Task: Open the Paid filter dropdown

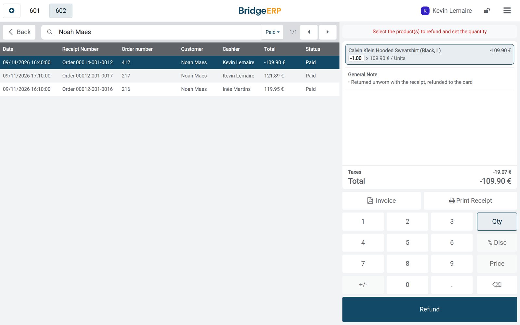Action: coord(272,32)
